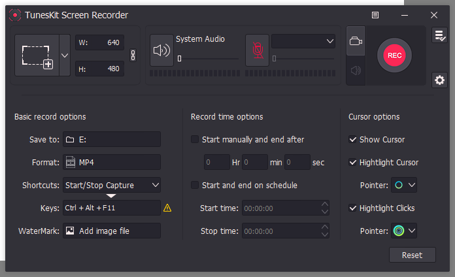Expand the capture area dropdown arrow
The image size is (455, 277).
point(65,56)
